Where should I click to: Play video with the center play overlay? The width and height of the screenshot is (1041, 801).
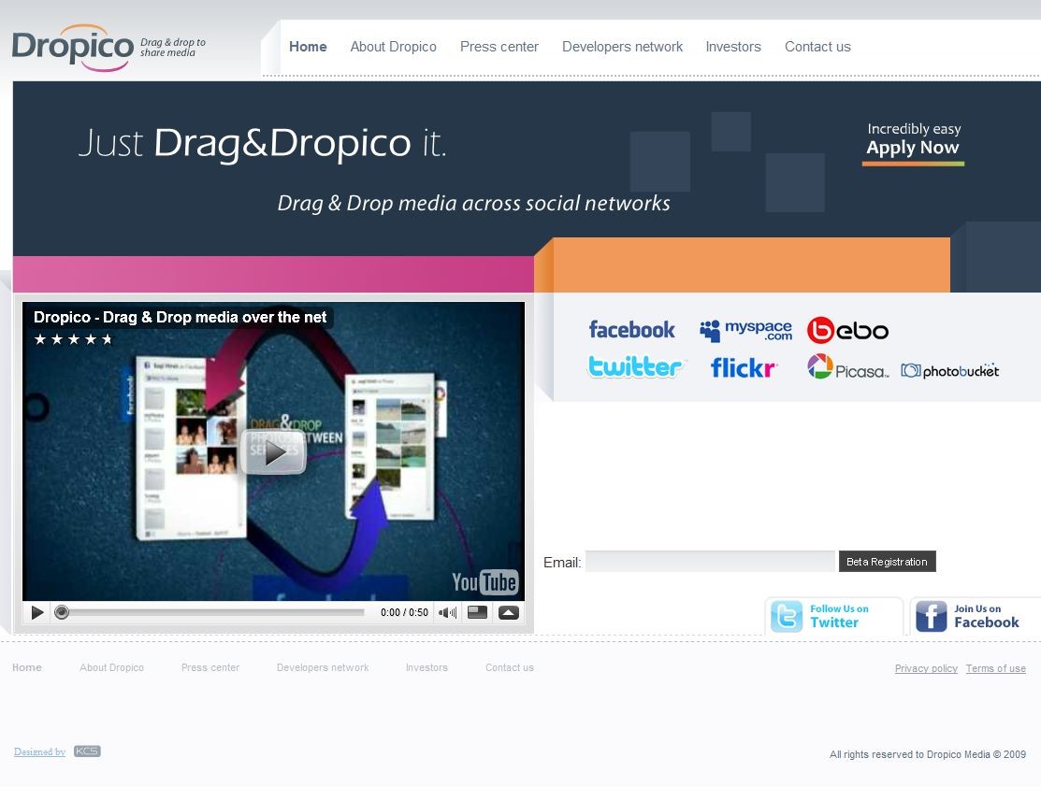pos(273,452)
